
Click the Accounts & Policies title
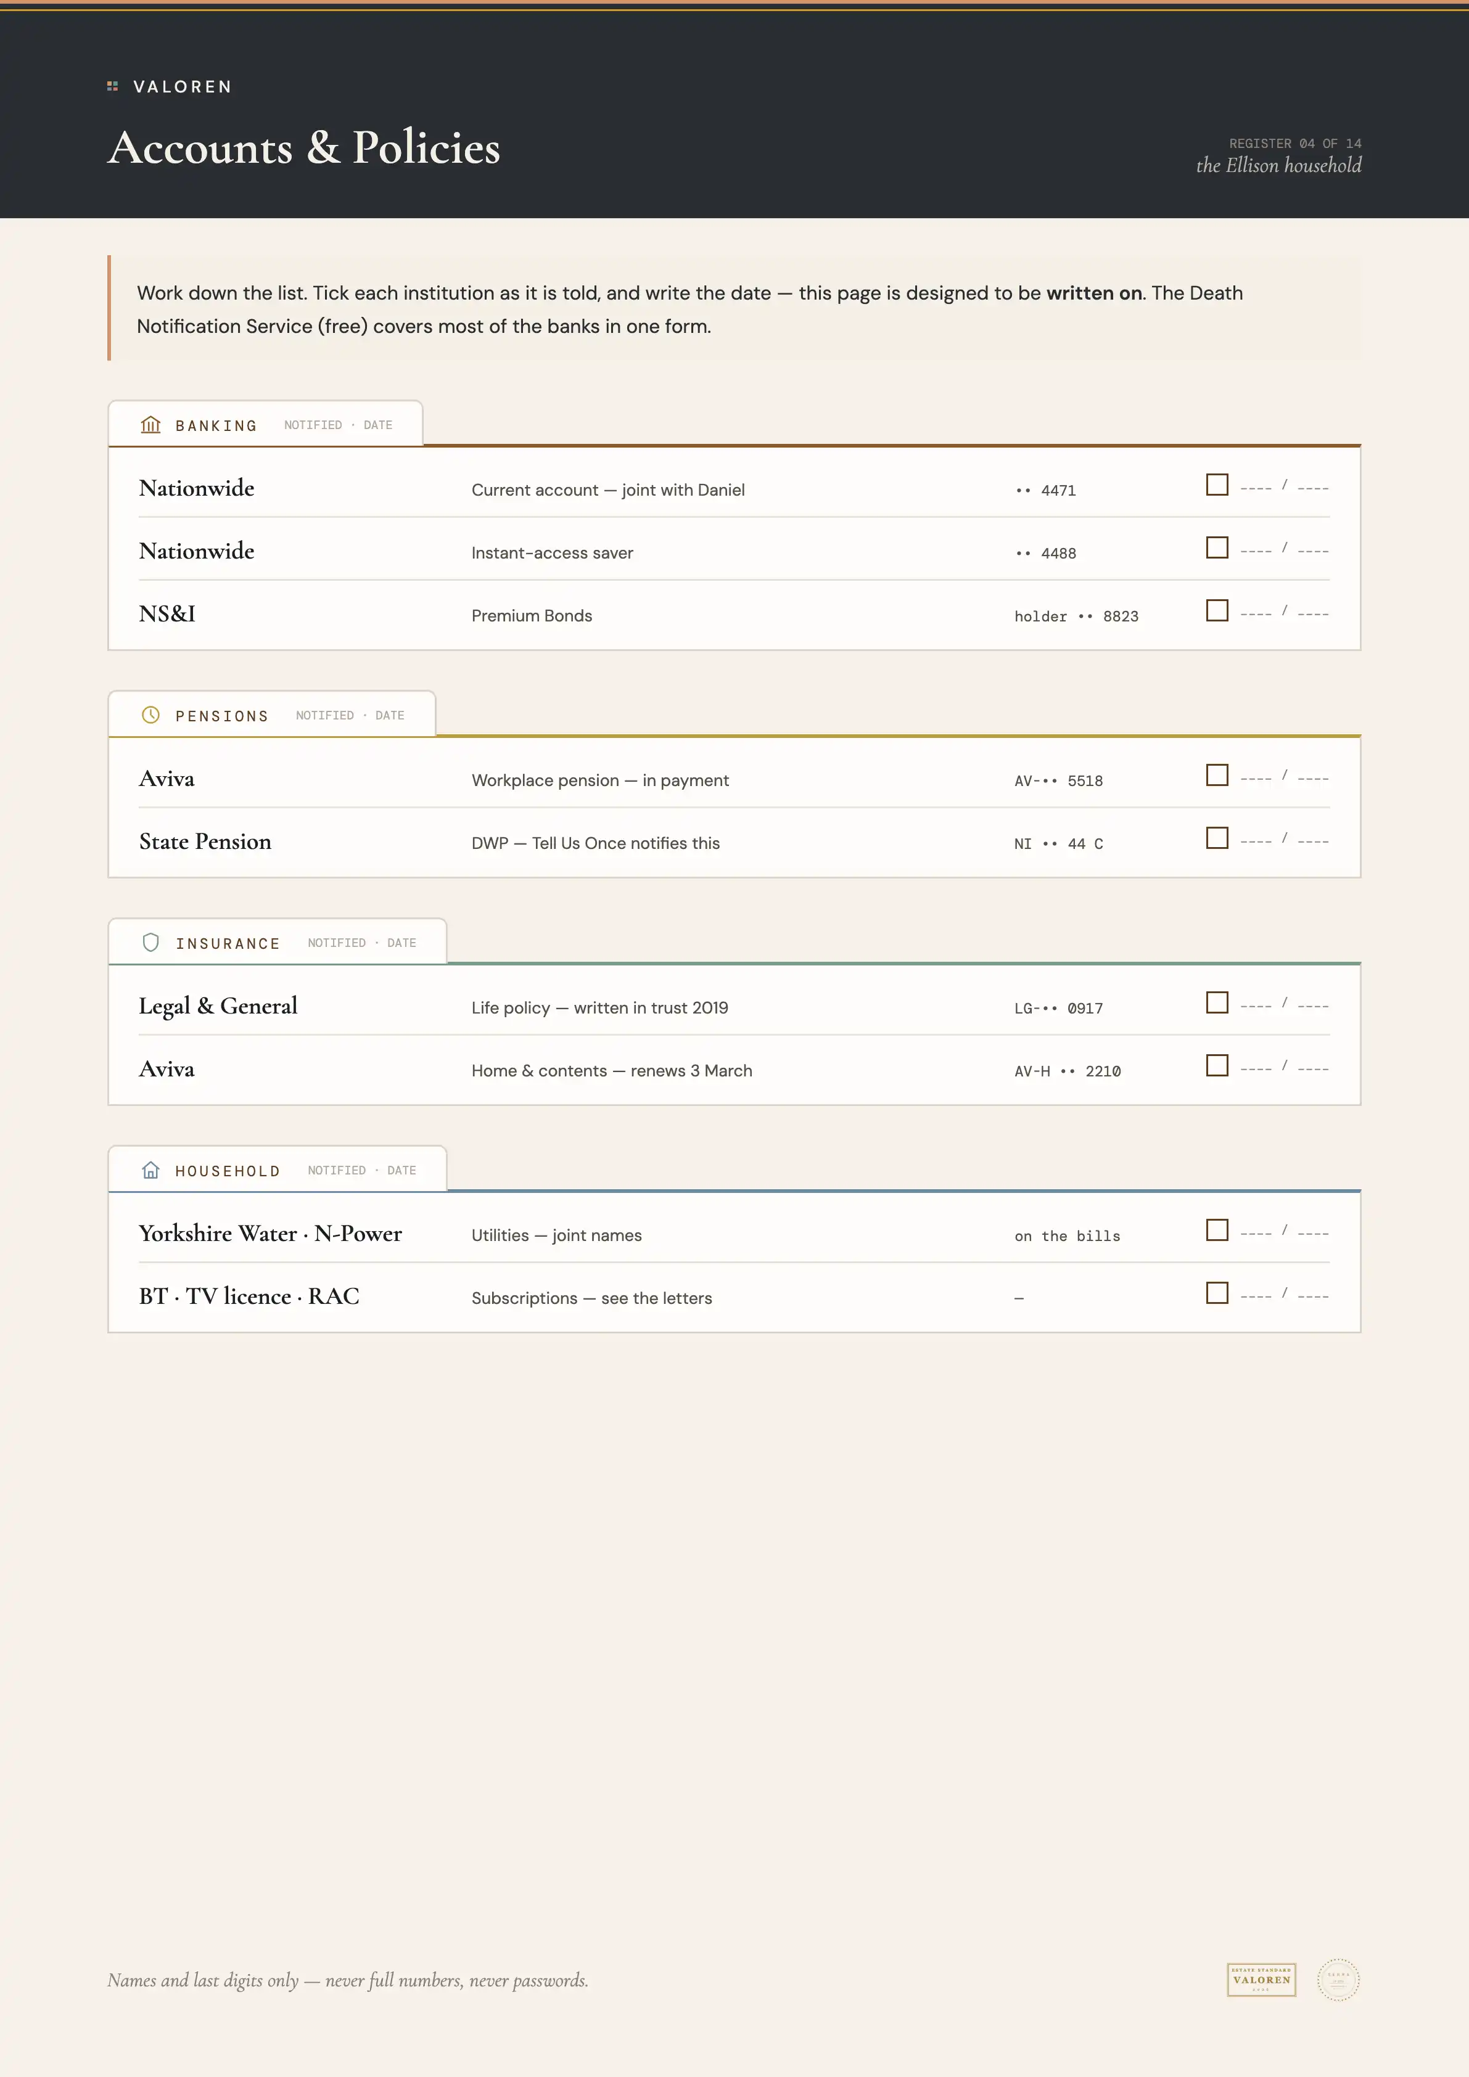(x=304, y=147)
